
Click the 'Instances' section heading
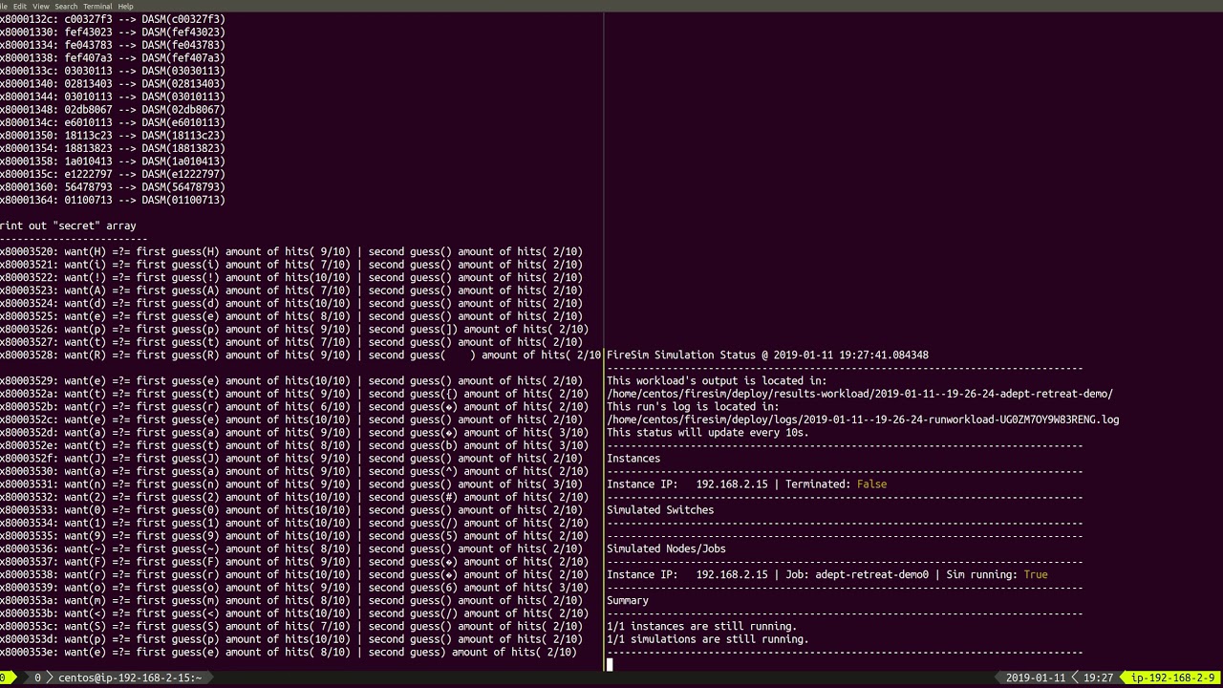pos(633,458)
